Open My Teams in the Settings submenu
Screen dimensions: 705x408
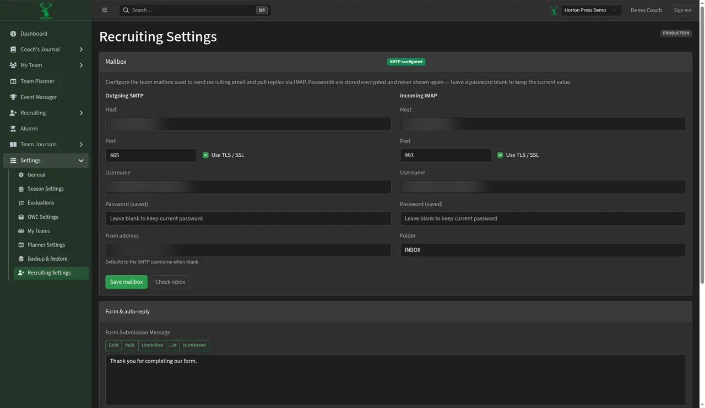51,231
